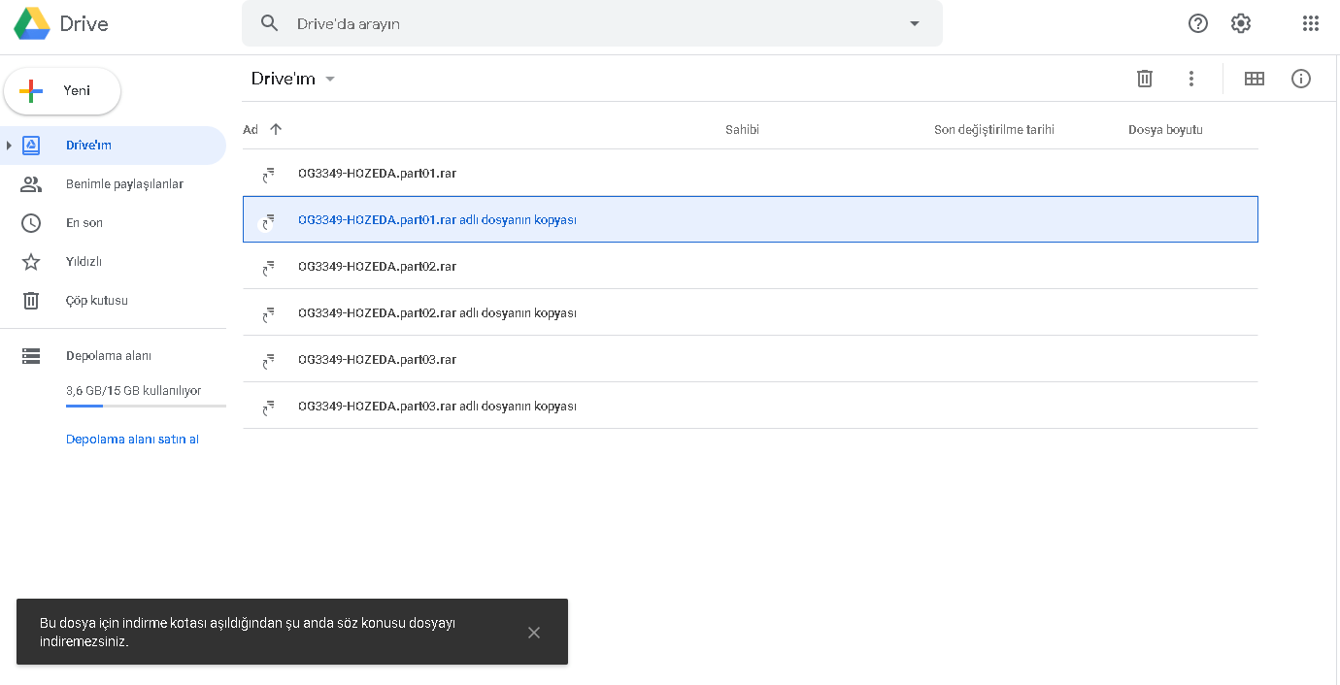Click Son değiştirilme tarihi column header
The height and width of the screenshot is (685, 1340).
(x=994, y=130)
